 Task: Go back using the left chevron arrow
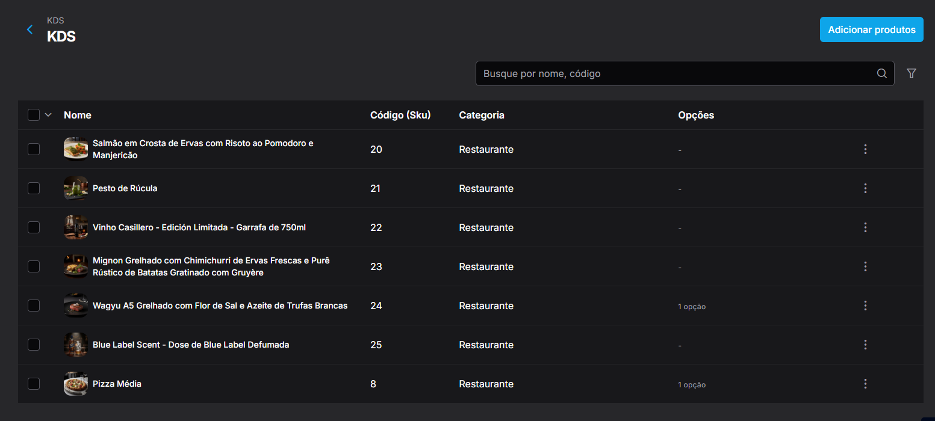coord(30,29)
